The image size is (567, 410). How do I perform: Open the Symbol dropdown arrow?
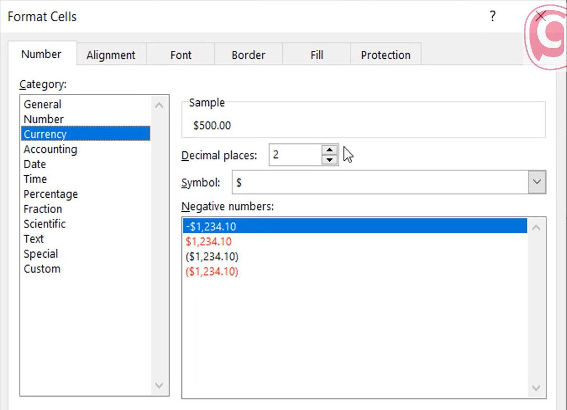[x=536, y=182]
